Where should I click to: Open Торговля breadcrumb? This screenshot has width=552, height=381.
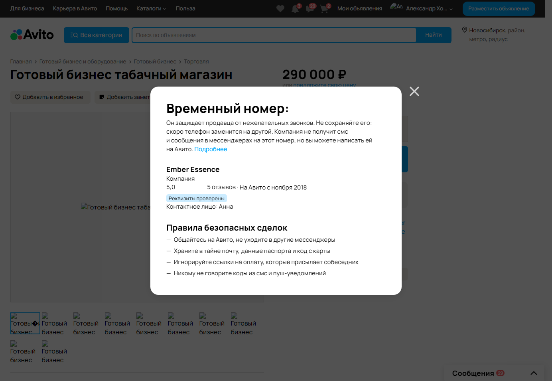click(x=196, y=61)
